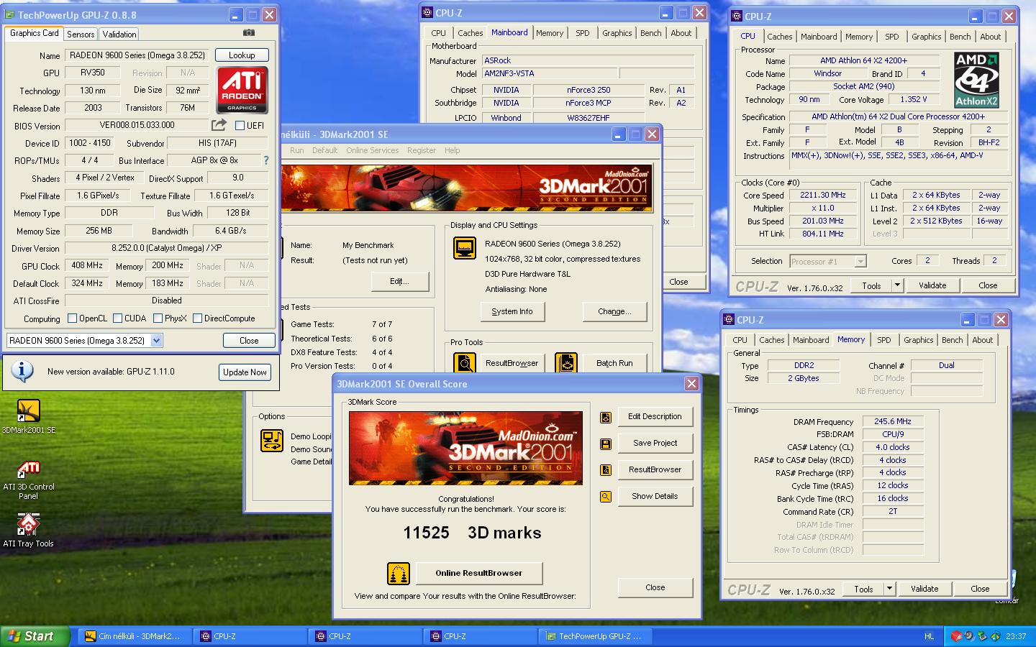Screen dimensions: 1036x647
Task: Switch to the Sensors tab in GPU-Z
Action: 81,34
